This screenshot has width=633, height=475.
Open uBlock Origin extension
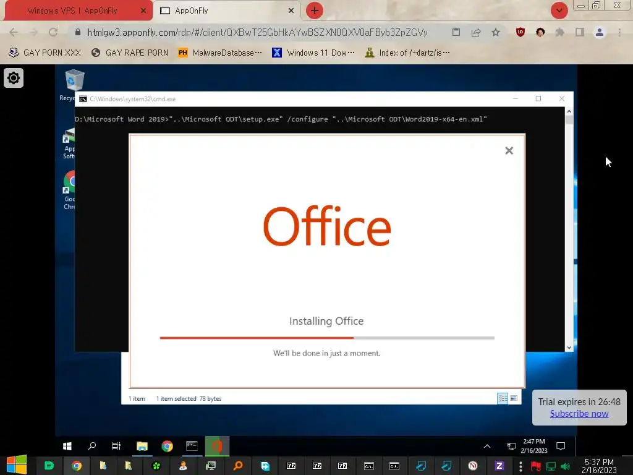520,32
